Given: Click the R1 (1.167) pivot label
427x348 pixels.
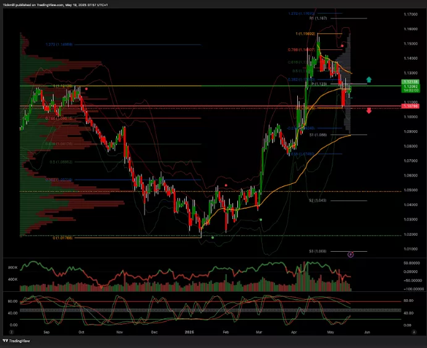Looking at the screenshot, I should [336, 19].
